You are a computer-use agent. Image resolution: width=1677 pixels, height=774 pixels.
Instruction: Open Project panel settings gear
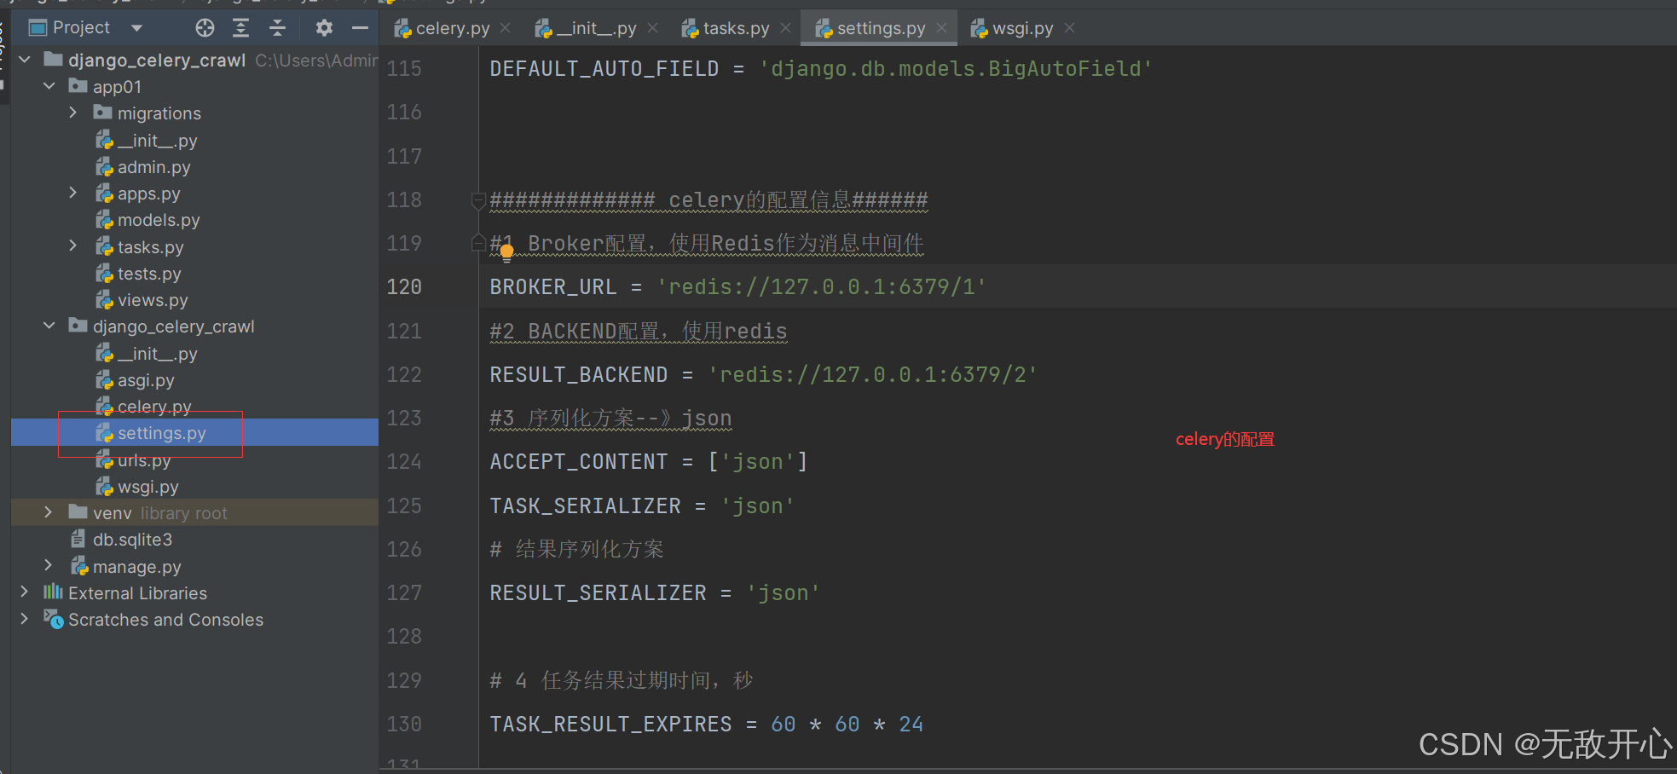324,28
